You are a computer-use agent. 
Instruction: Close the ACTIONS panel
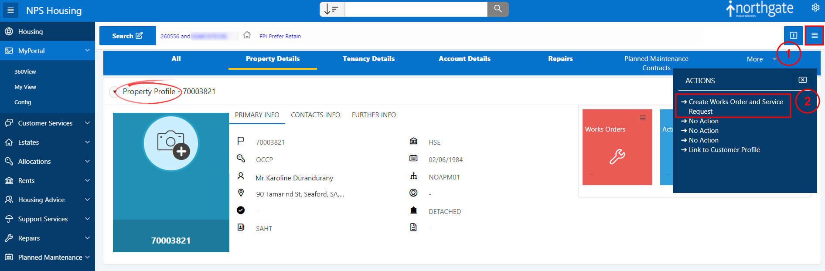coord(803,80)
